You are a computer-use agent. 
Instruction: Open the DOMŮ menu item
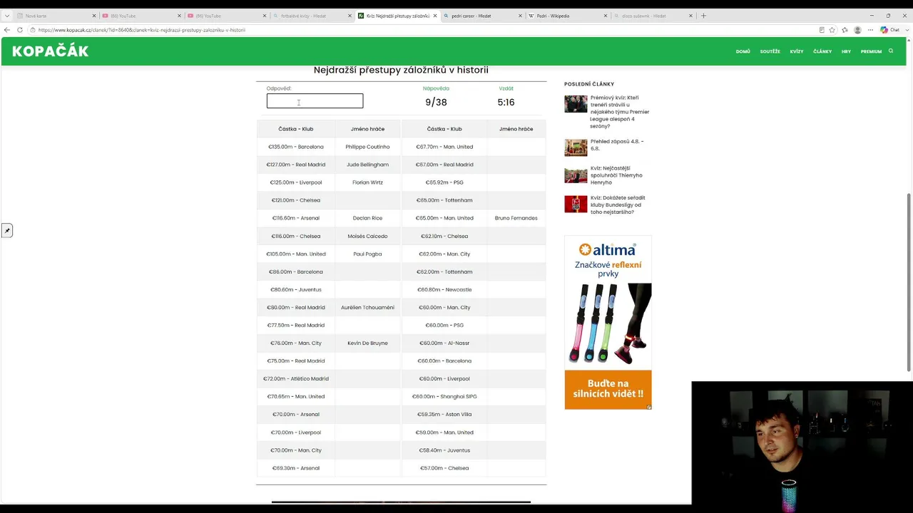743,51
